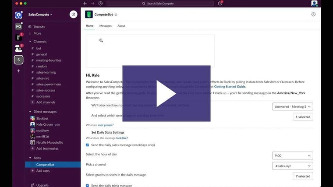The width and height of the screenshot is (333, 187).
Task: Collapse the Direct messages section
Action: pos(30,111)
